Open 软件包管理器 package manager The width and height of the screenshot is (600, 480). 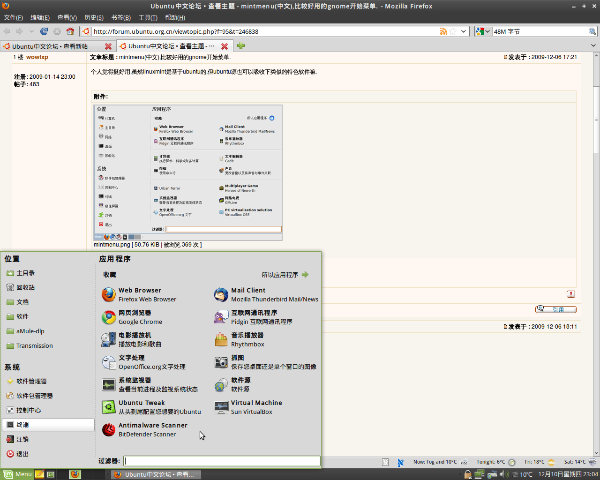pyautogui.click(x=48, y=396)
